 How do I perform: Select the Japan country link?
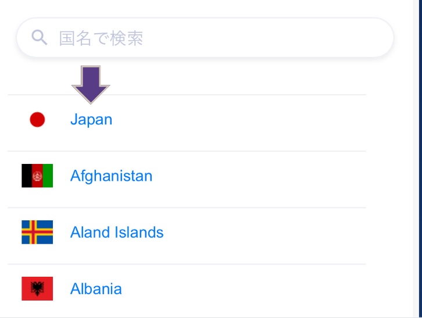click(x=91, y=120)
